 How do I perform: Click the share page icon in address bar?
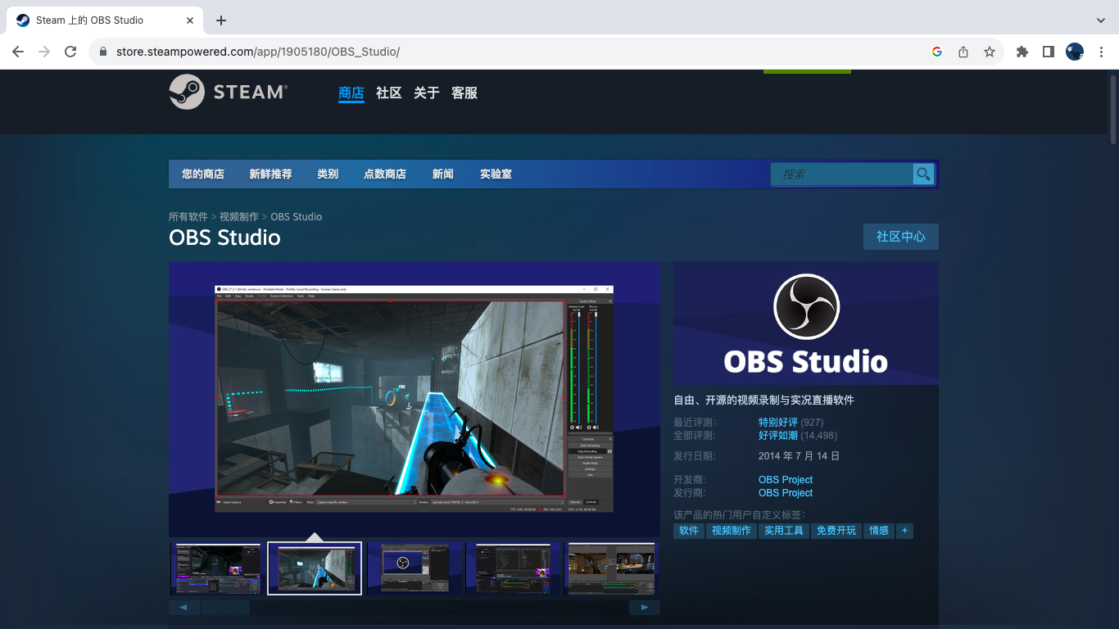point(963,52)
